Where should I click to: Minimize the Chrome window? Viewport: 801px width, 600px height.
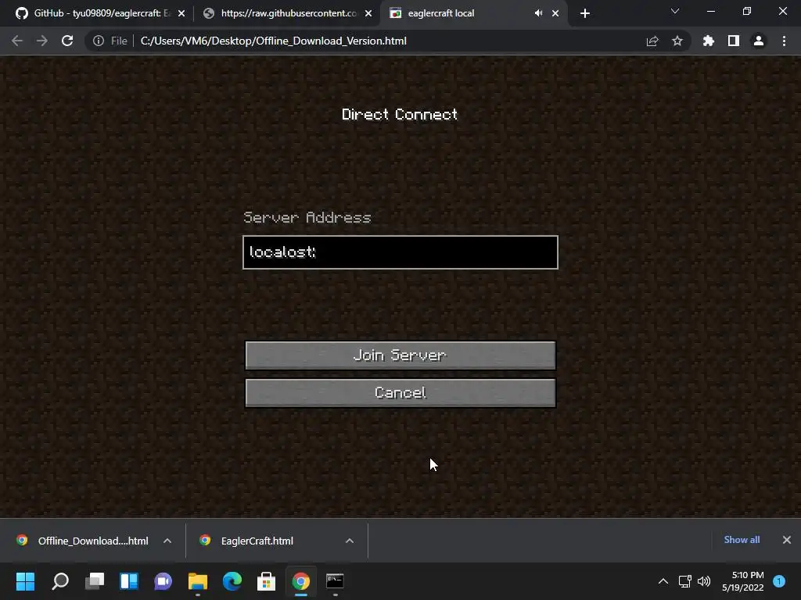click(x=710, y=11)
